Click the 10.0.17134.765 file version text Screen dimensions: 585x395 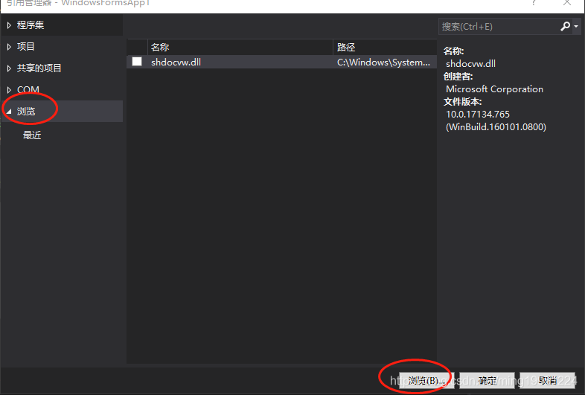478,114
